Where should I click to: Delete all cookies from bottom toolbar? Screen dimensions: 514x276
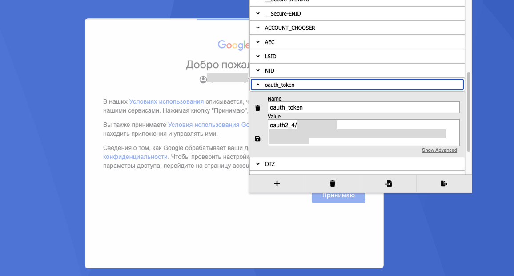coord(333,183)
